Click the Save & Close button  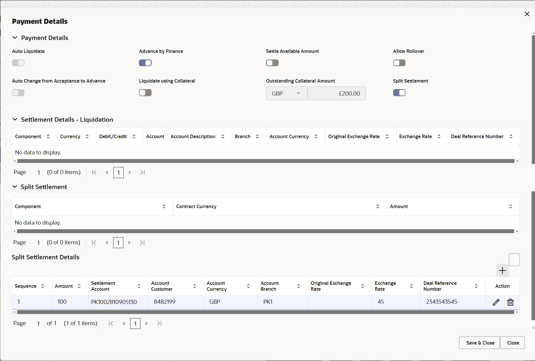[479, 342]
